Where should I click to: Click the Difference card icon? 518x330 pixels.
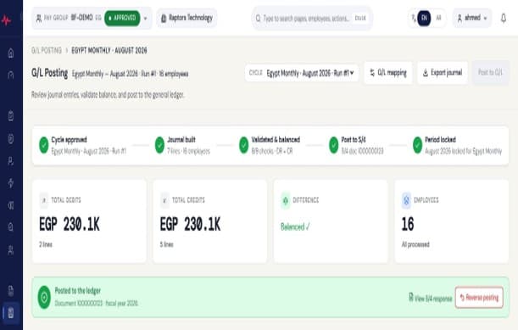click(286, 200)
